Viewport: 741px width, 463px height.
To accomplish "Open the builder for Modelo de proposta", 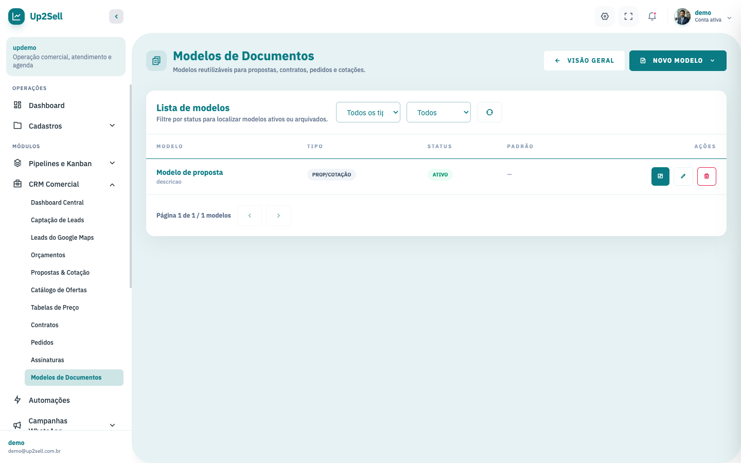I will coord(660,176).
